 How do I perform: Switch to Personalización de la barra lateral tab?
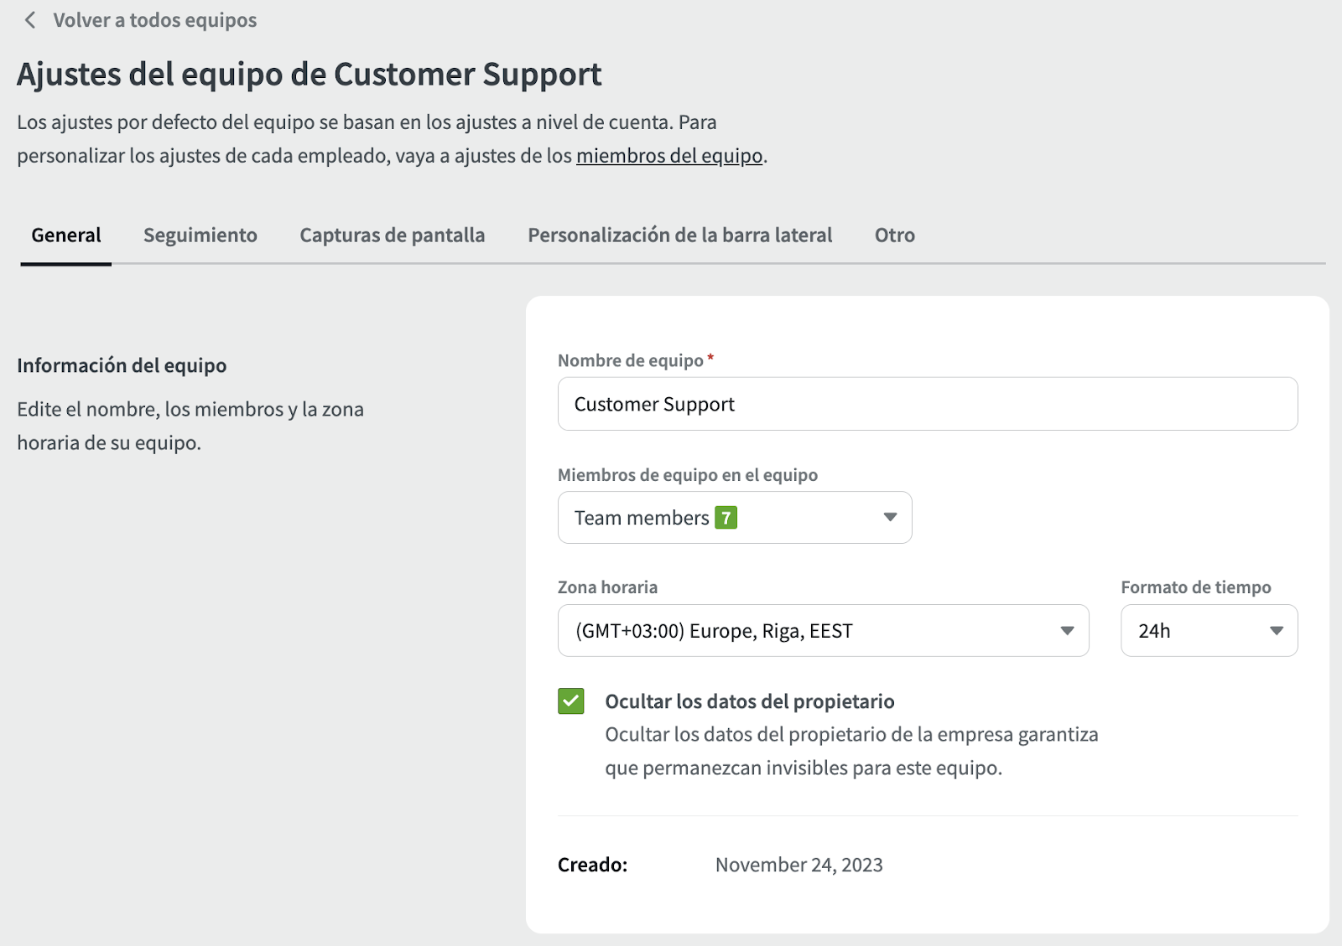(679, 235)
